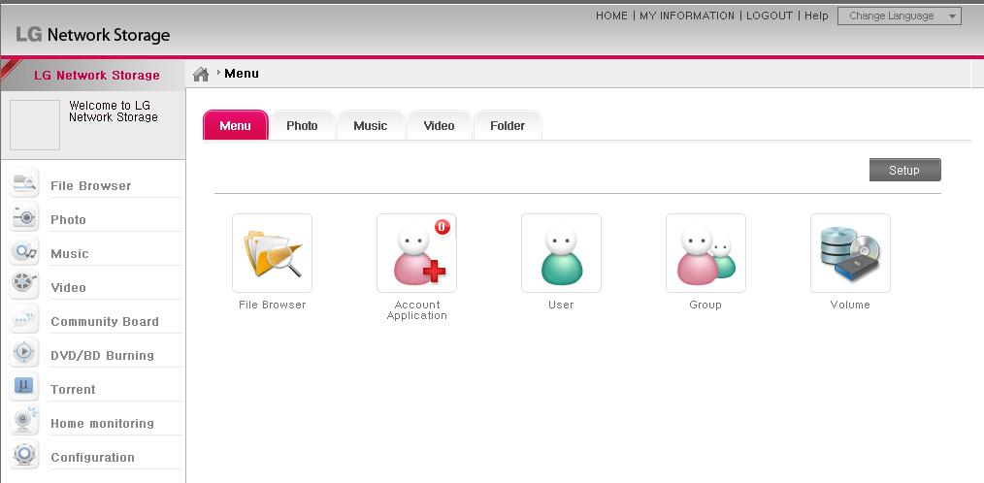The height and width of the screenshot is (483, 984).
Task: Click the Photo camera sidebar icon
Action: pos(24,217)
